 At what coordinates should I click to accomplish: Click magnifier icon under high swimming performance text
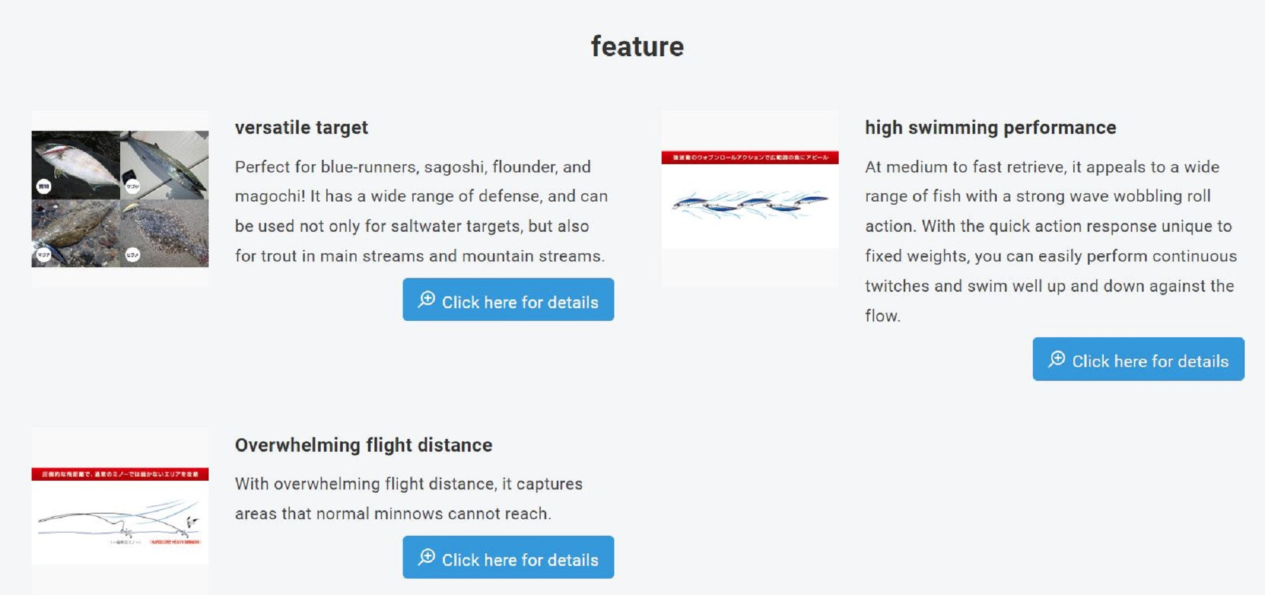tap(1057, 359)
